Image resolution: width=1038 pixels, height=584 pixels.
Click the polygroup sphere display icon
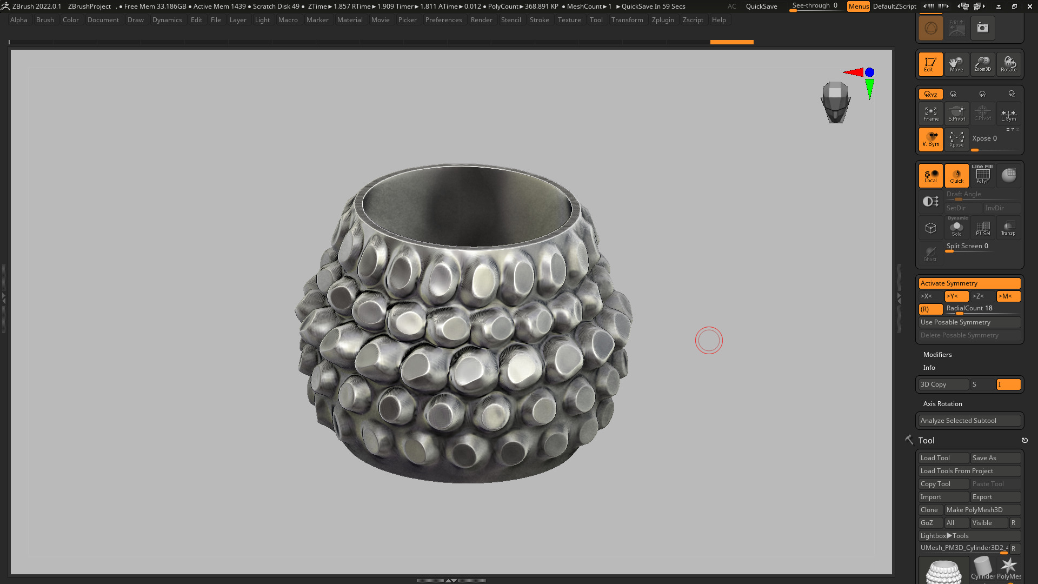pyautogui.click(x=1008, y=175)
